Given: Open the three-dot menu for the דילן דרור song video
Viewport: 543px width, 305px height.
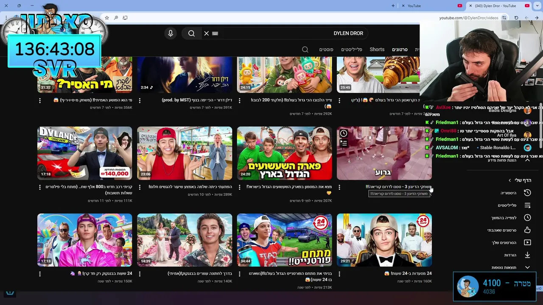Looking at the screenshot, I should [x=140, y=100].
